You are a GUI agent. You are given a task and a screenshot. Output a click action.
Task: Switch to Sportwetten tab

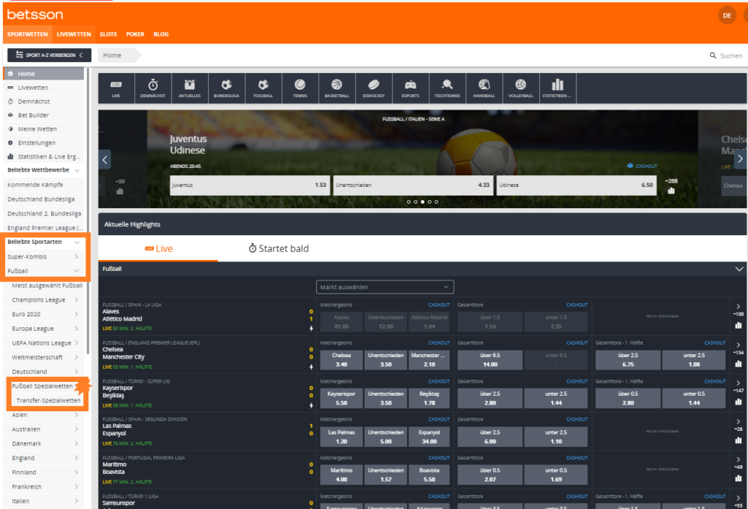click(x=27, y=34)
